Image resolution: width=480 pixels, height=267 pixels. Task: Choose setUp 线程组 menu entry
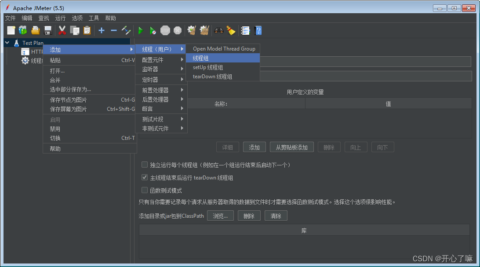pyautogui.click(x=223, y=67)
